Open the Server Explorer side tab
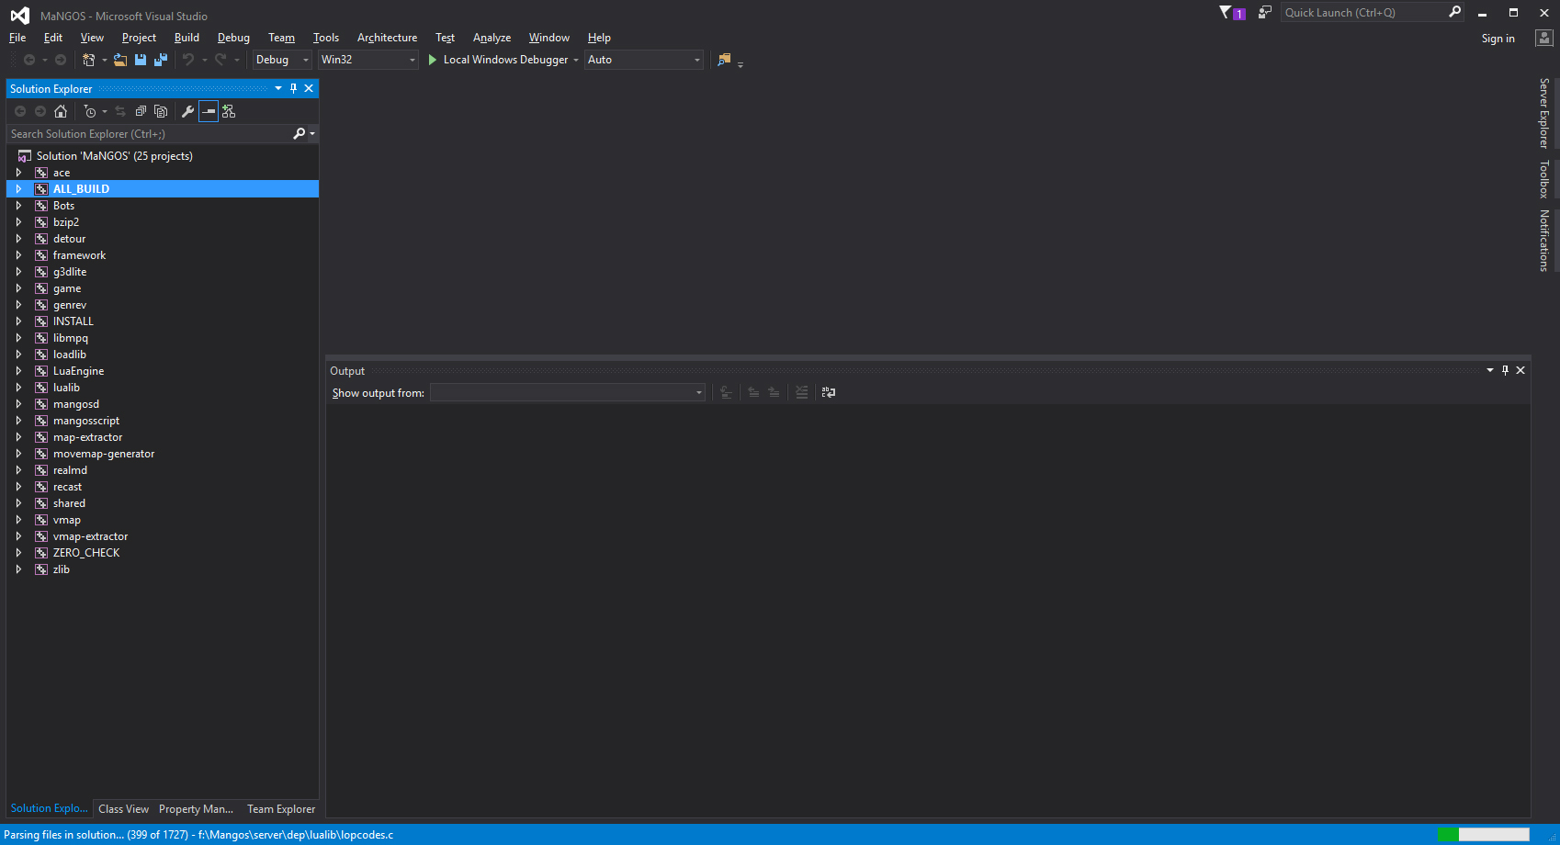Screen dimensions: 1560x845 pos(1544,113)
